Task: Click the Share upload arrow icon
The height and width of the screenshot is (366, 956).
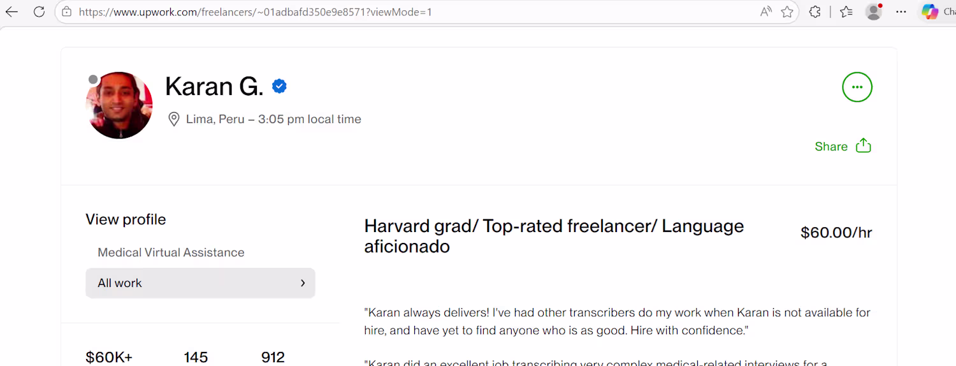Action: click(863, 146)
